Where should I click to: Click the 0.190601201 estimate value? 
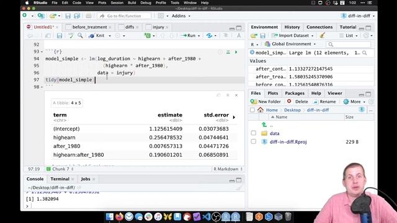[x=166, y=155]
